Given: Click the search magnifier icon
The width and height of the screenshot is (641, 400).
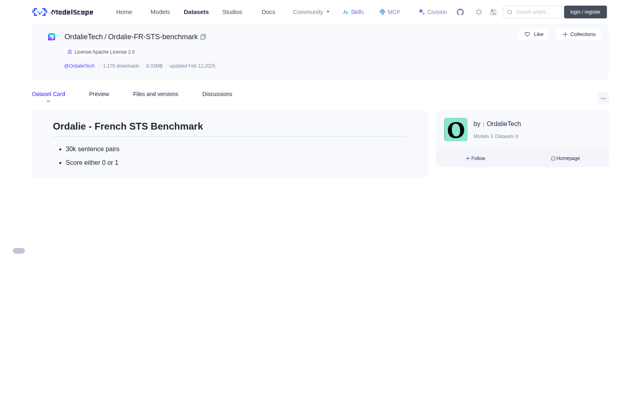Looking at the screenshot, I should tap(510, 12).
